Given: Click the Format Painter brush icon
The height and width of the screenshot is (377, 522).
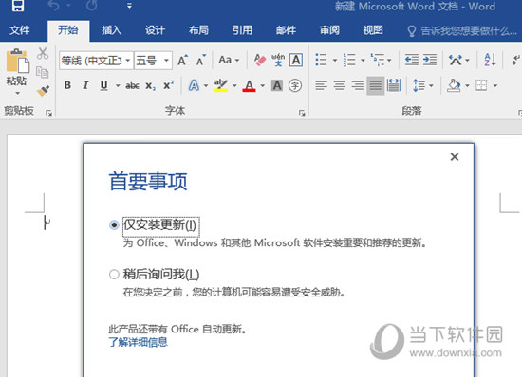Looking at the screenshot, I should (x=43, y=90).
